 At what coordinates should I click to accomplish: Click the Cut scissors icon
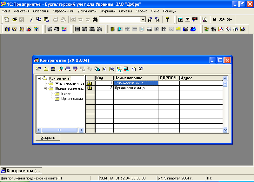(x=31, y=20)
